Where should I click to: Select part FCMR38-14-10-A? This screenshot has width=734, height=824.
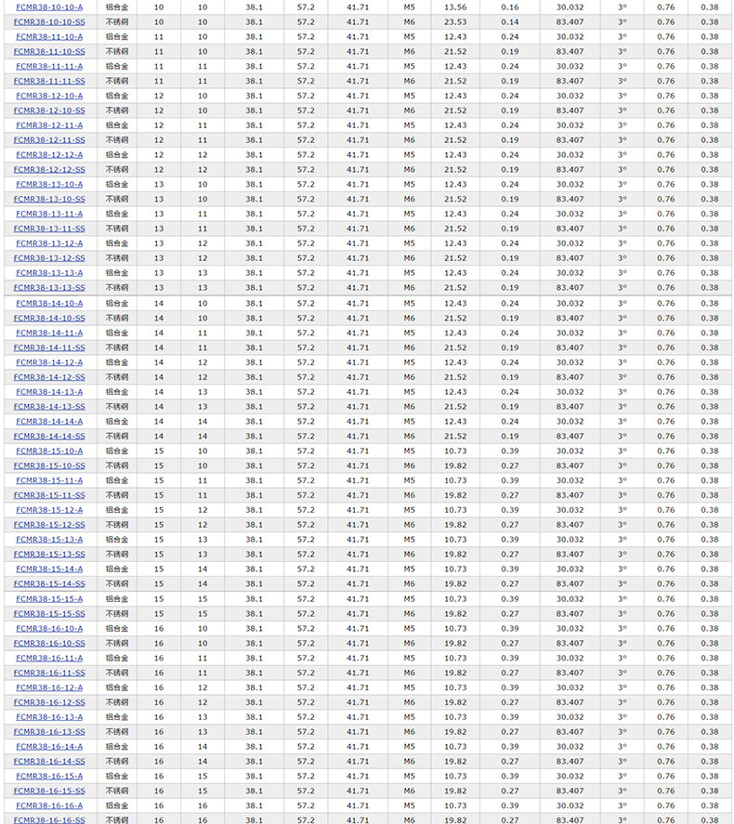click(49, 304)
